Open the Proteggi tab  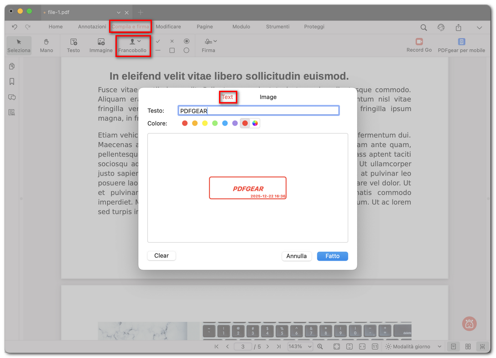tap(314, 27)
